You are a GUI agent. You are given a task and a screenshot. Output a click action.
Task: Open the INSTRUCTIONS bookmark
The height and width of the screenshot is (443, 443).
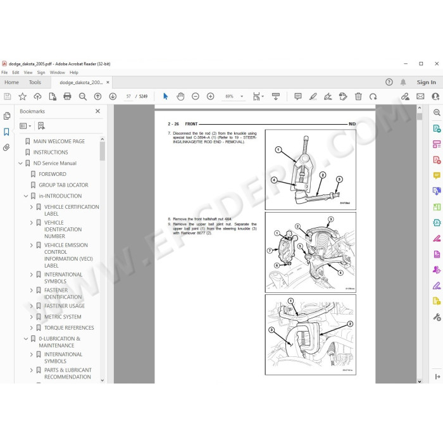(x=51, y=153)
